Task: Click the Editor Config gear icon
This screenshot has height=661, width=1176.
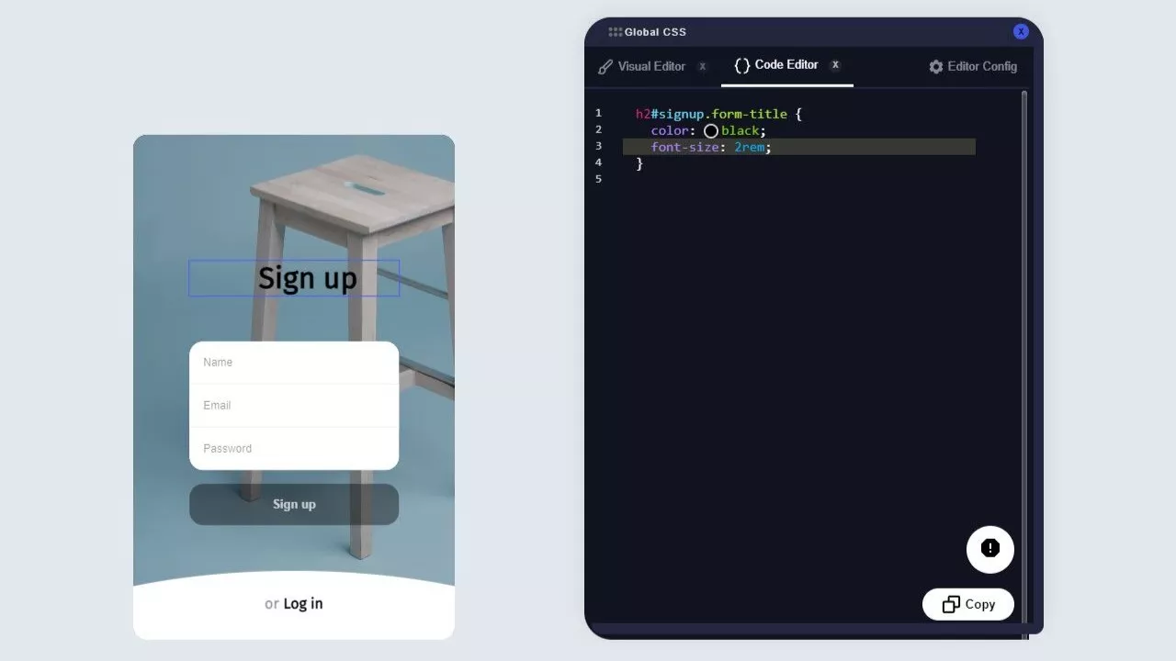Action: pyautogui.click(x=936, y=67)
